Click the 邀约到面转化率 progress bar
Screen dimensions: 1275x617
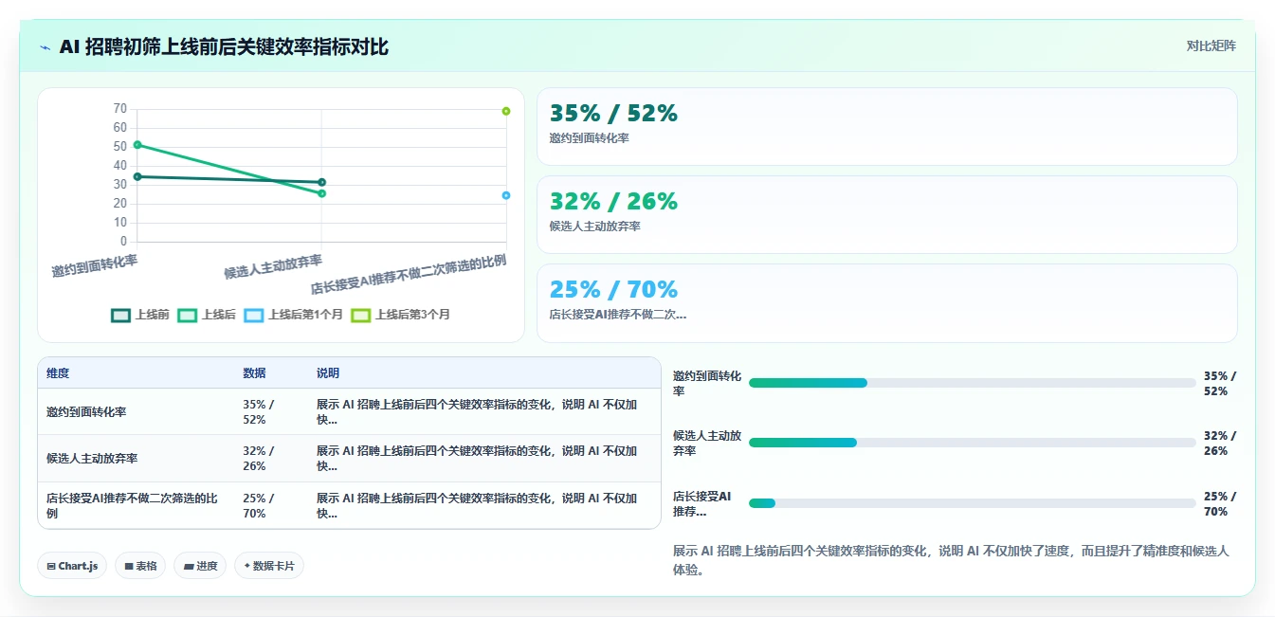click(972, 383)
